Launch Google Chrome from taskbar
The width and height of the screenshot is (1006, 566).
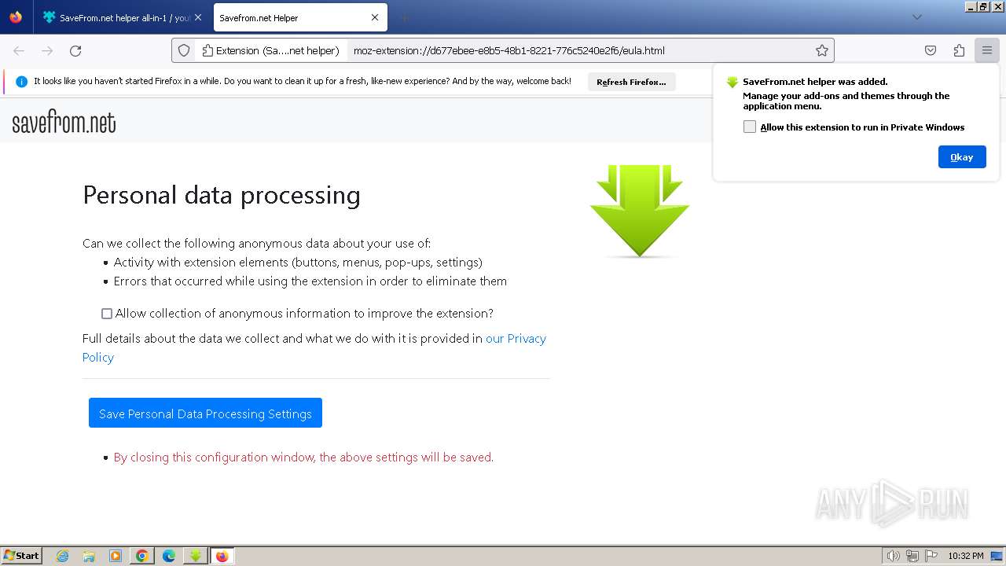coord(142,556)
